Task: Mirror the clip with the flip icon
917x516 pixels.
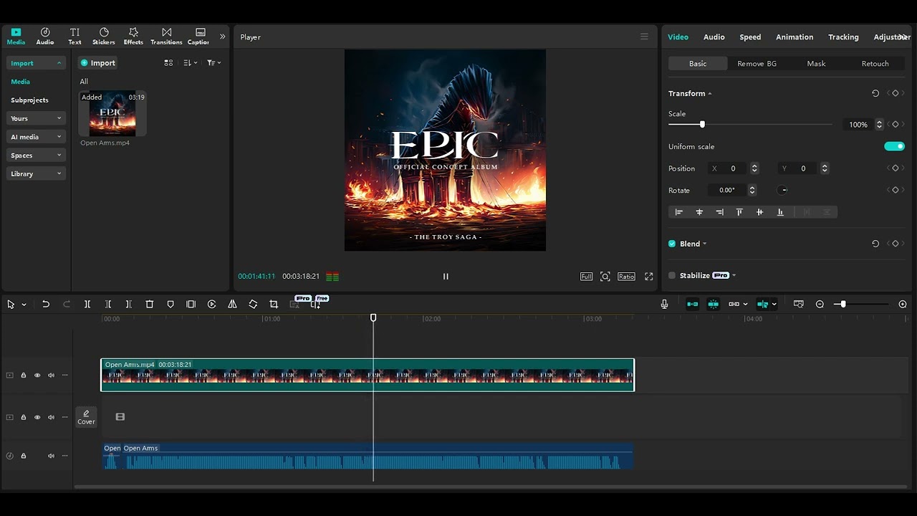Action: 232,305
